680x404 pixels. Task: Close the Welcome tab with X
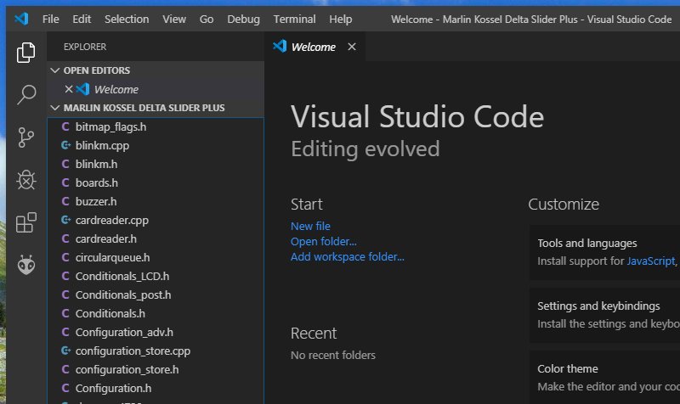click(x=352, y=47)
